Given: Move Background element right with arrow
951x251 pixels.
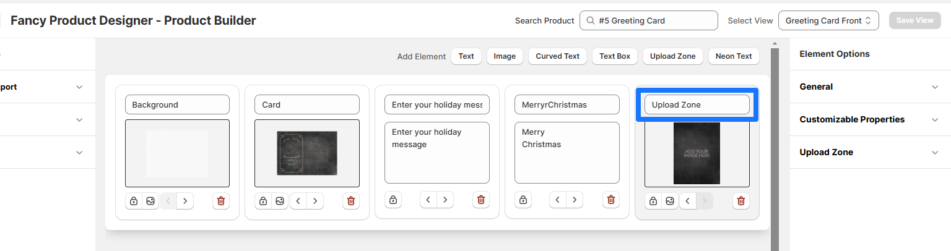Looking at the screenshot, I should tap(185, 201).
